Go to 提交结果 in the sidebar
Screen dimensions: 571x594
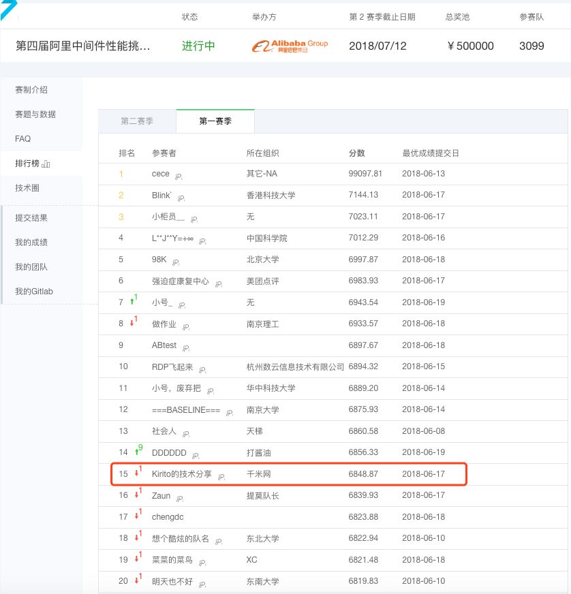click(x=31, y=218)
